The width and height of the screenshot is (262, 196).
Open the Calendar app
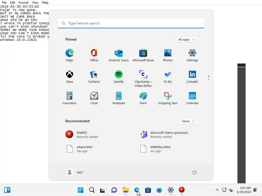coord(192,98)
